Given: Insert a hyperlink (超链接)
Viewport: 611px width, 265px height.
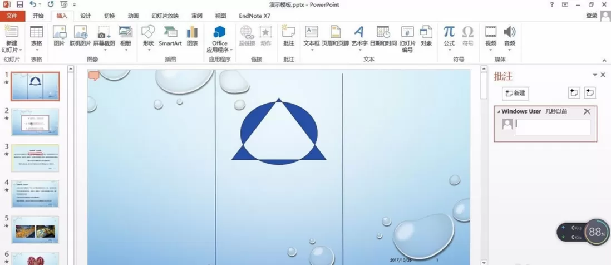Looking at the screenshot, I should (x=247, y=36).
